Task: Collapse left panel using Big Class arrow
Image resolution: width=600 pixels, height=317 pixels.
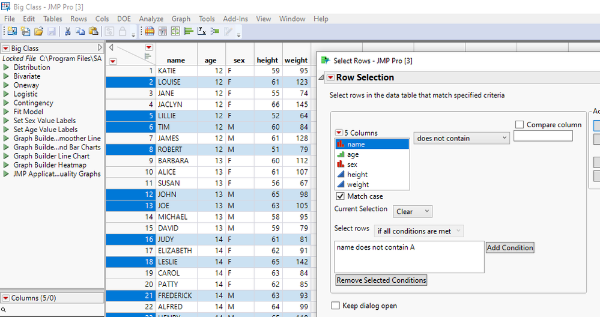Action: [x=100, y=48]
